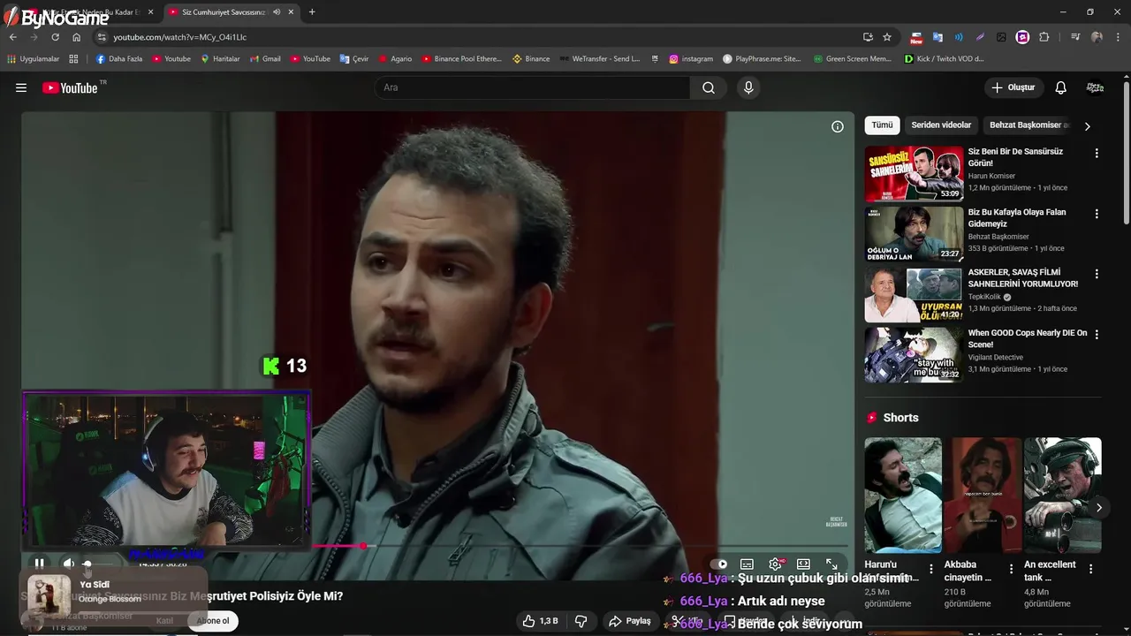Open the Siz Beni Bir De Sansürsüz thumbnail
Image resolution: width=1131 pixels, height=636 pixels.
click(914, 174)
